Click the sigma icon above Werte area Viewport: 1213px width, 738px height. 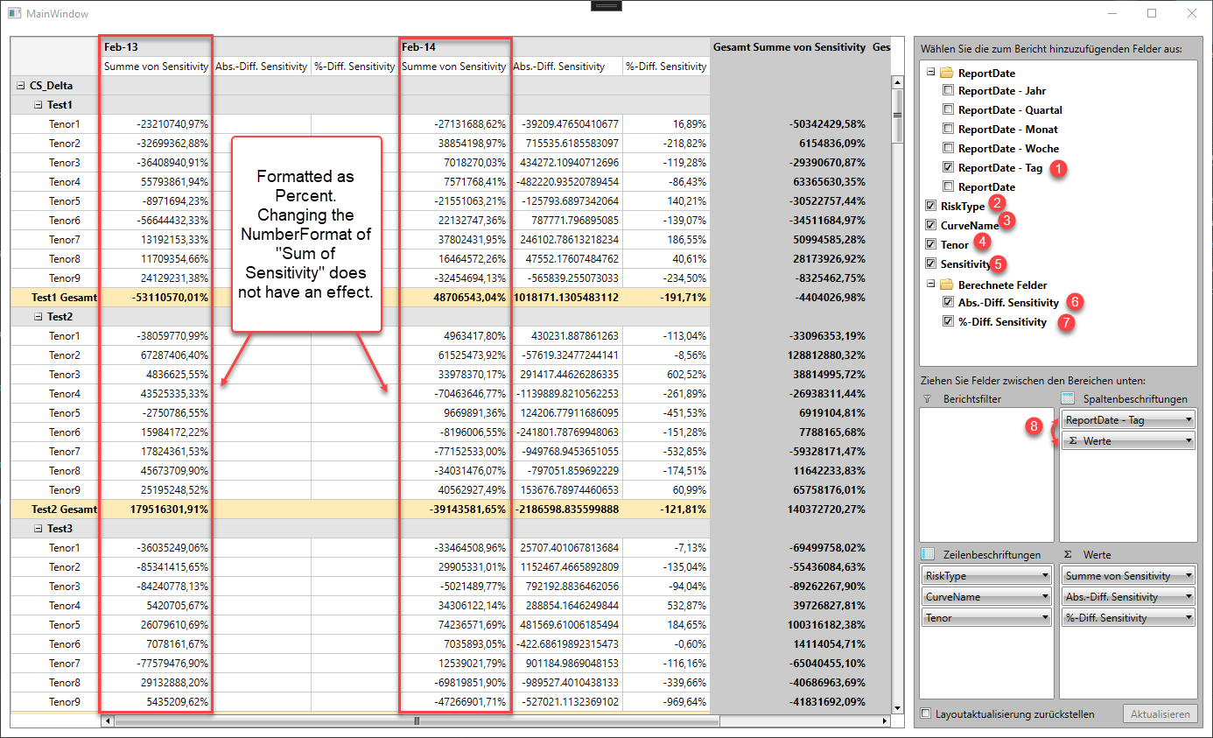pos(1068,554)
